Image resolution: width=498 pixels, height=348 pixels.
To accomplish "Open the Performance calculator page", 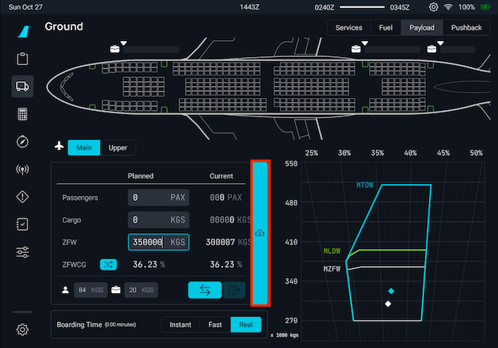I will 22,114.
